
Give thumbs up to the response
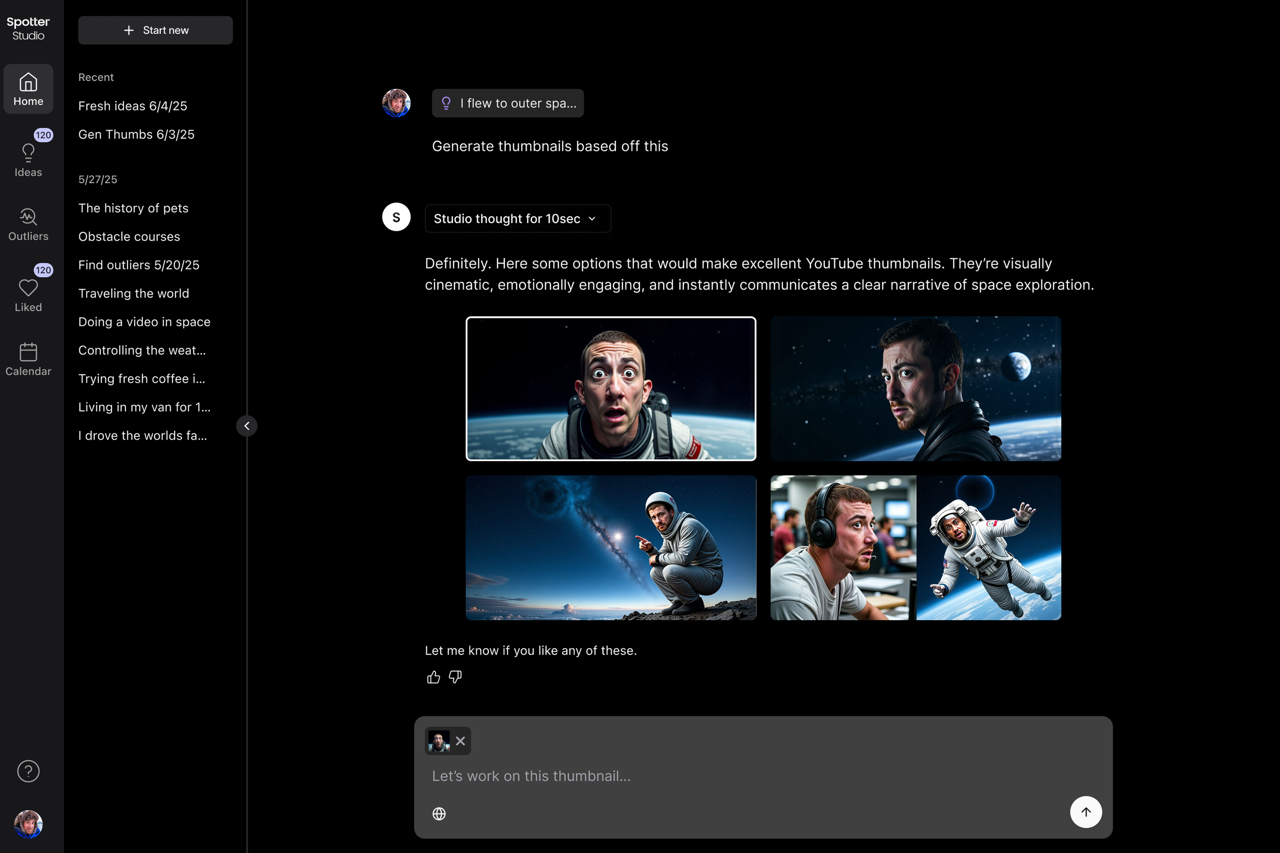pos(433,677)
